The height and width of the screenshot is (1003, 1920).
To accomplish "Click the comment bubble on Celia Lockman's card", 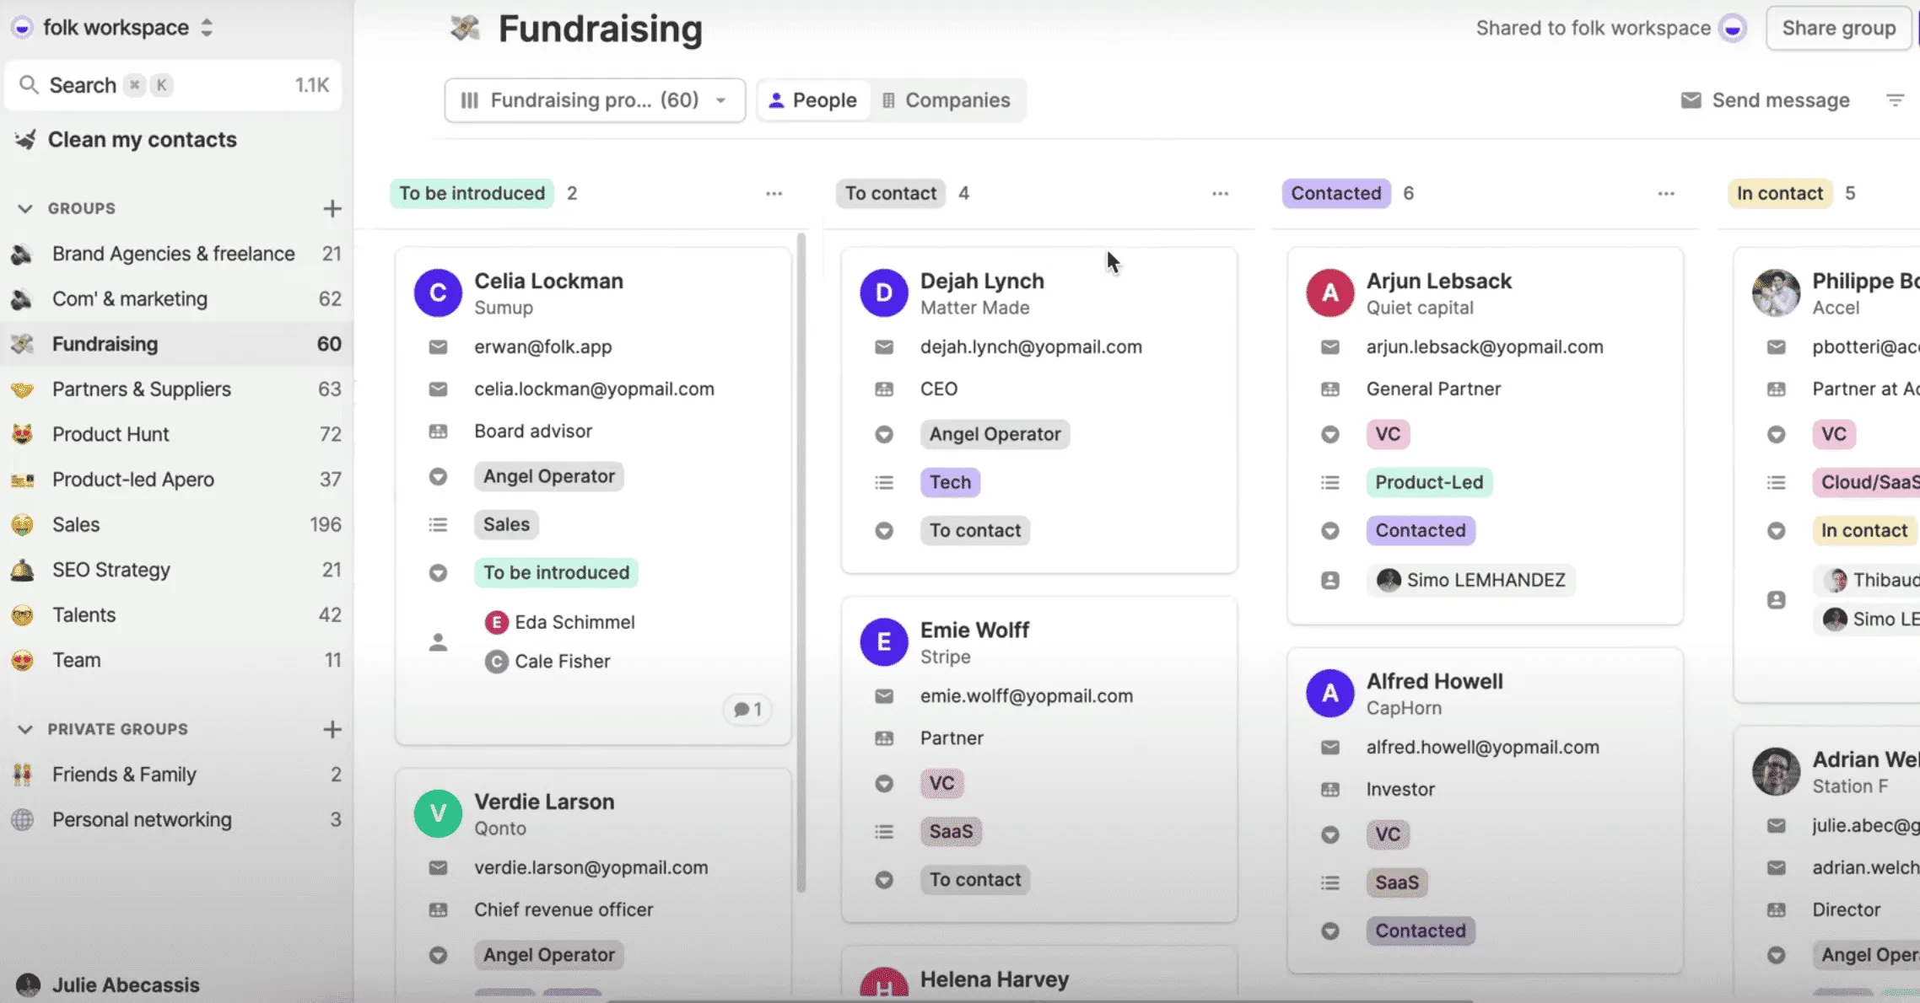I will click(x=747, y=710).
